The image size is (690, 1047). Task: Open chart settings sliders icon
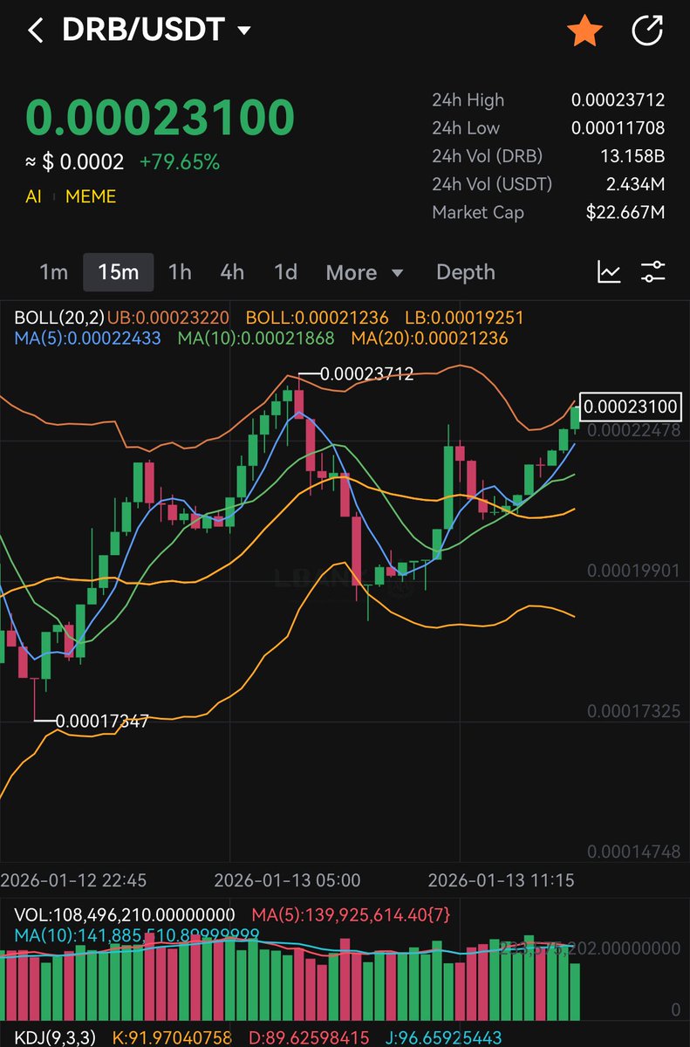pos(652,272)
